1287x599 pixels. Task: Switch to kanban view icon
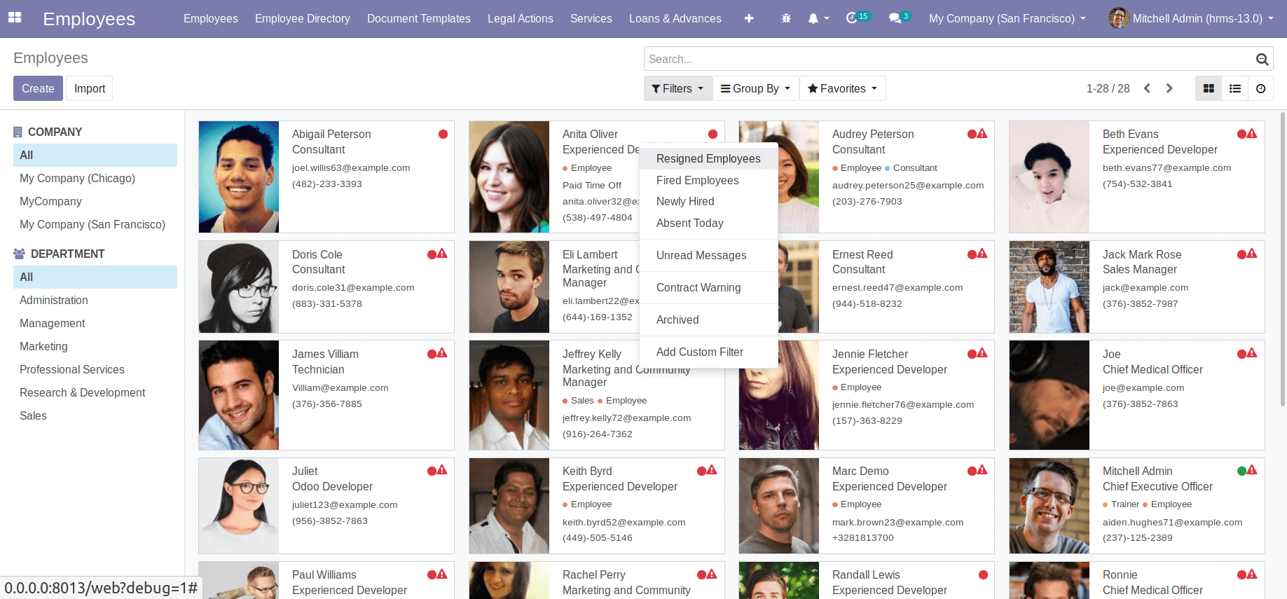click(x=1209, y=88)
